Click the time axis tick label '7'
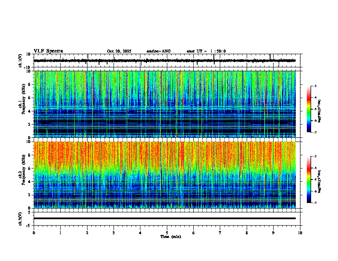Viewport: 338px width, 261px height. click(220, 233)
